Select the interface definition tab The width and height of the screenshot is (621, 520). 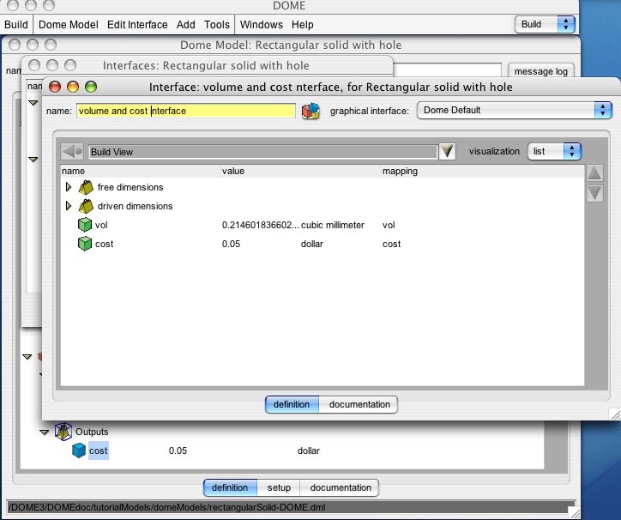(292, 405)
